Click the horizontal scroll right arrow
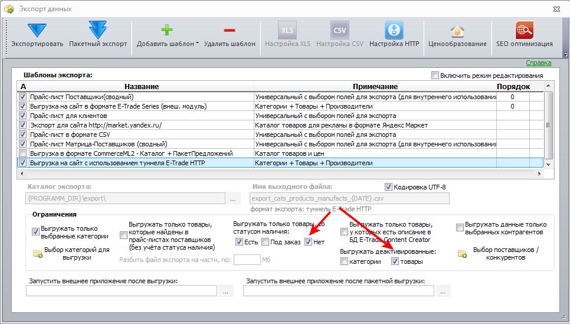 [x=539, y=174]
